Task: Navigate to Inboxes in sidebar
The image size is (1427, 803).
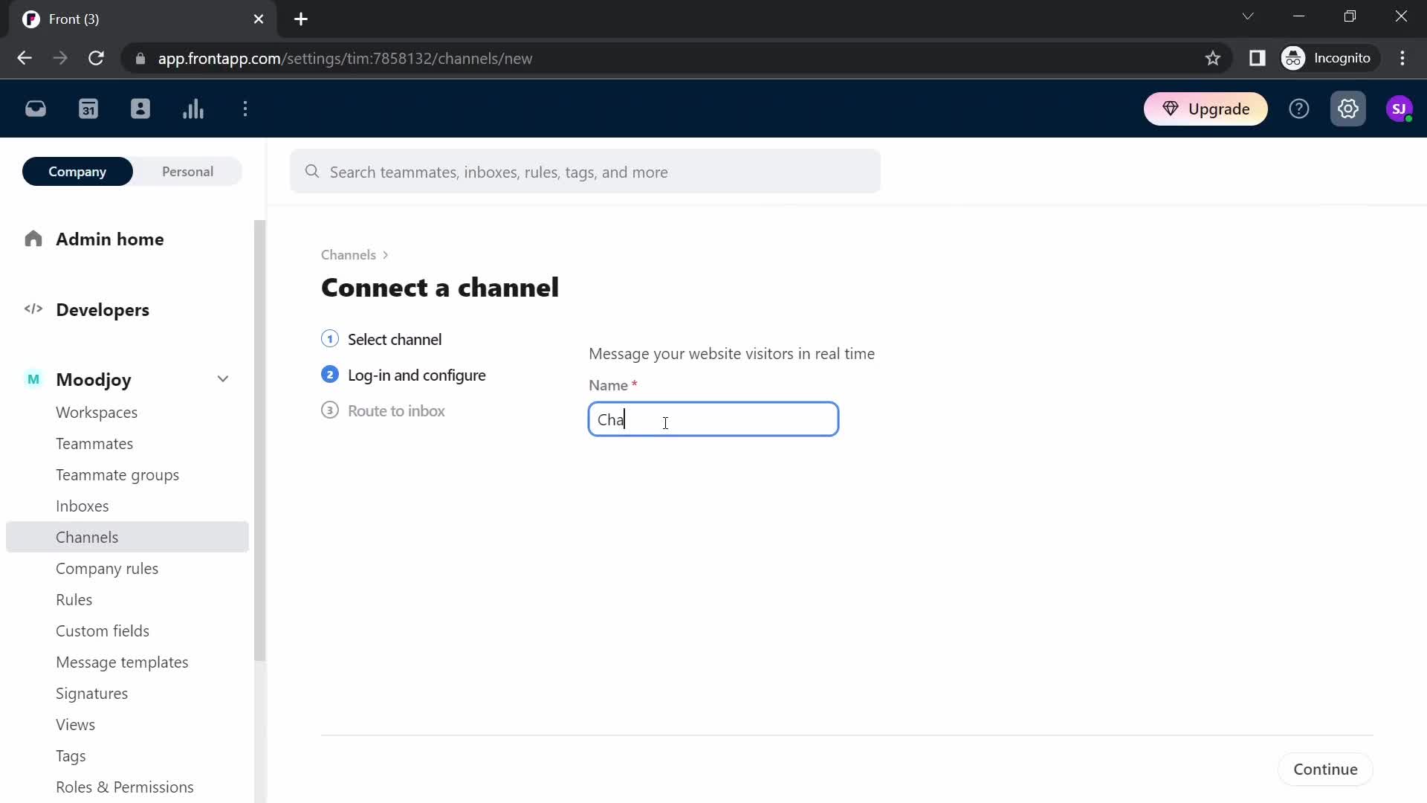Action: (82, 506)
